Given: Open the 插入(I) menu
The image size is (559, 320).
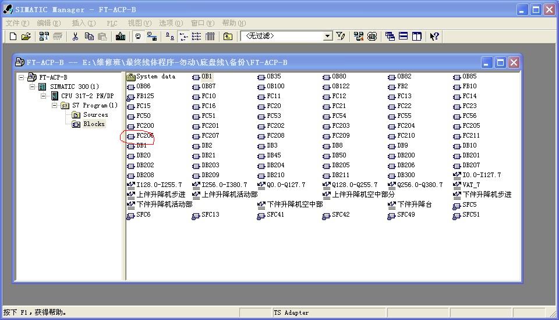Looking at the screenshot, I should coord(84,23).
